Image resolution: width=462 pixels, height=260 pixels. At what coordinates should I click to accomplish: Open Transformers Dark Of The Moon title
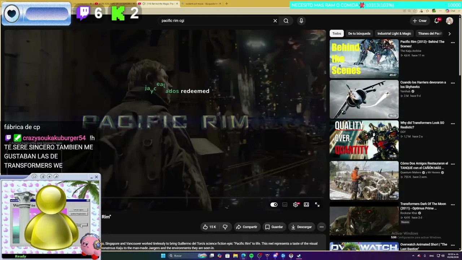[x=423, y=206]
